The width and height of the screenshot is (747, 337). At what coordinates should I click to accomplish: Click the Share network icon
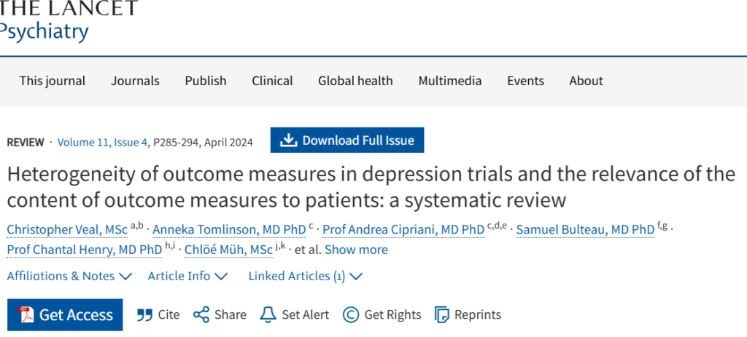tap(201, 314)
